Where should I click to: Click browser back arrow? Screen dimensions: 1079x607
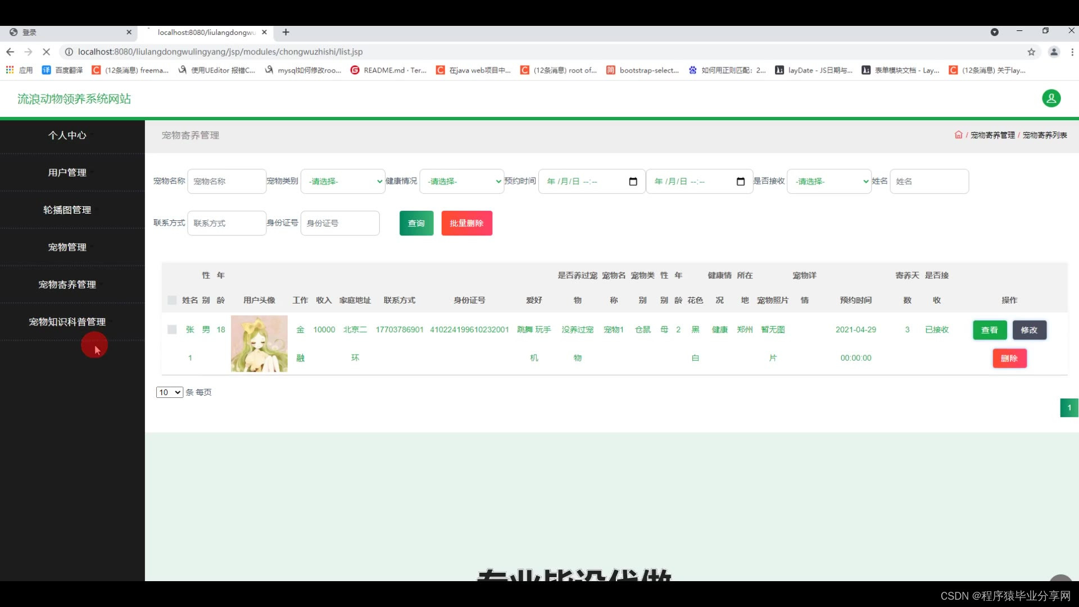(10, 52)
